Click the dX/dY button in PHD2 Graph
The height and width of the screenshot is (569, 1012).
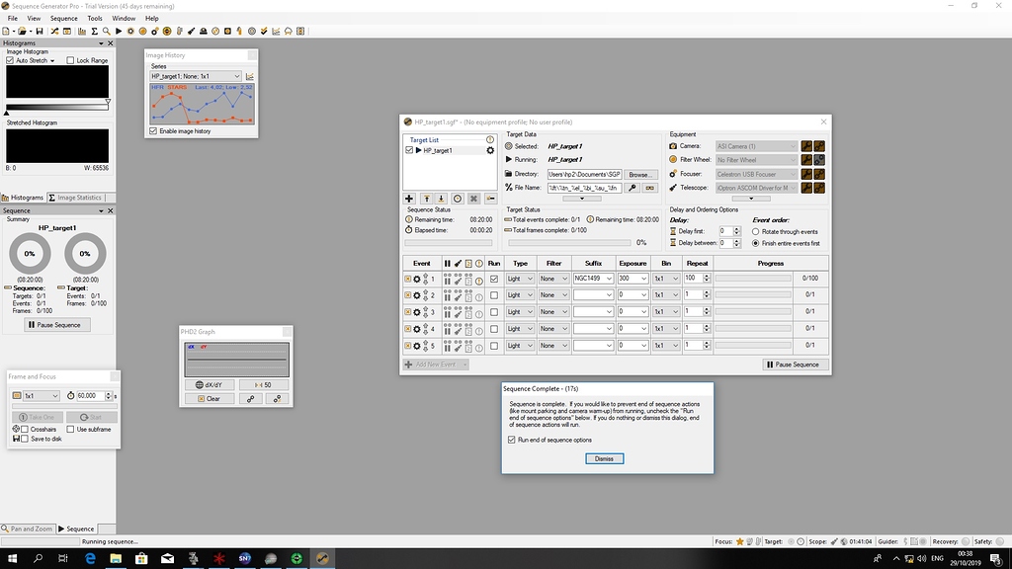point(210,385)
